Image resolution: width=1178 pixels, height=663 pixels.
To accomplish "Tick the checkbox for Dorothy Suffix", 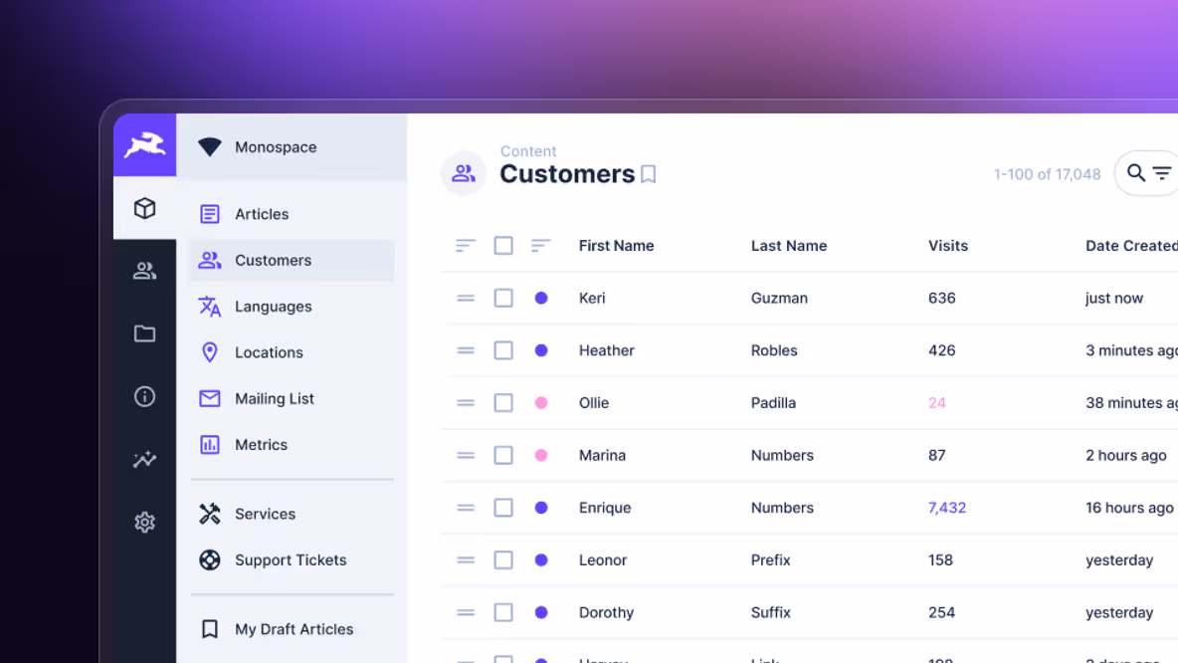I will tap(503, 612).
